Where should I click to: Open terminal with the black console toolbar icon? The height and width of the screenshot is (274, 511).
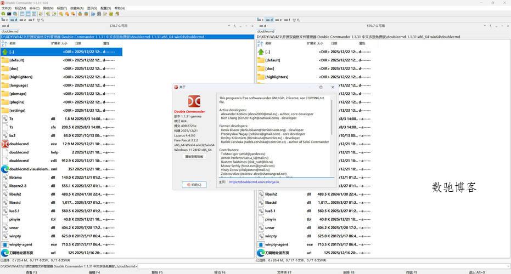pos(9,14)
